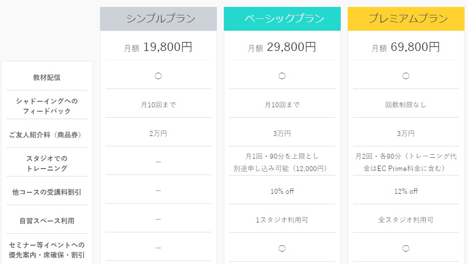Viewport: 468px width, 264px height.
Task: Click the 教材配信 row label
Action: click(47, 78)
